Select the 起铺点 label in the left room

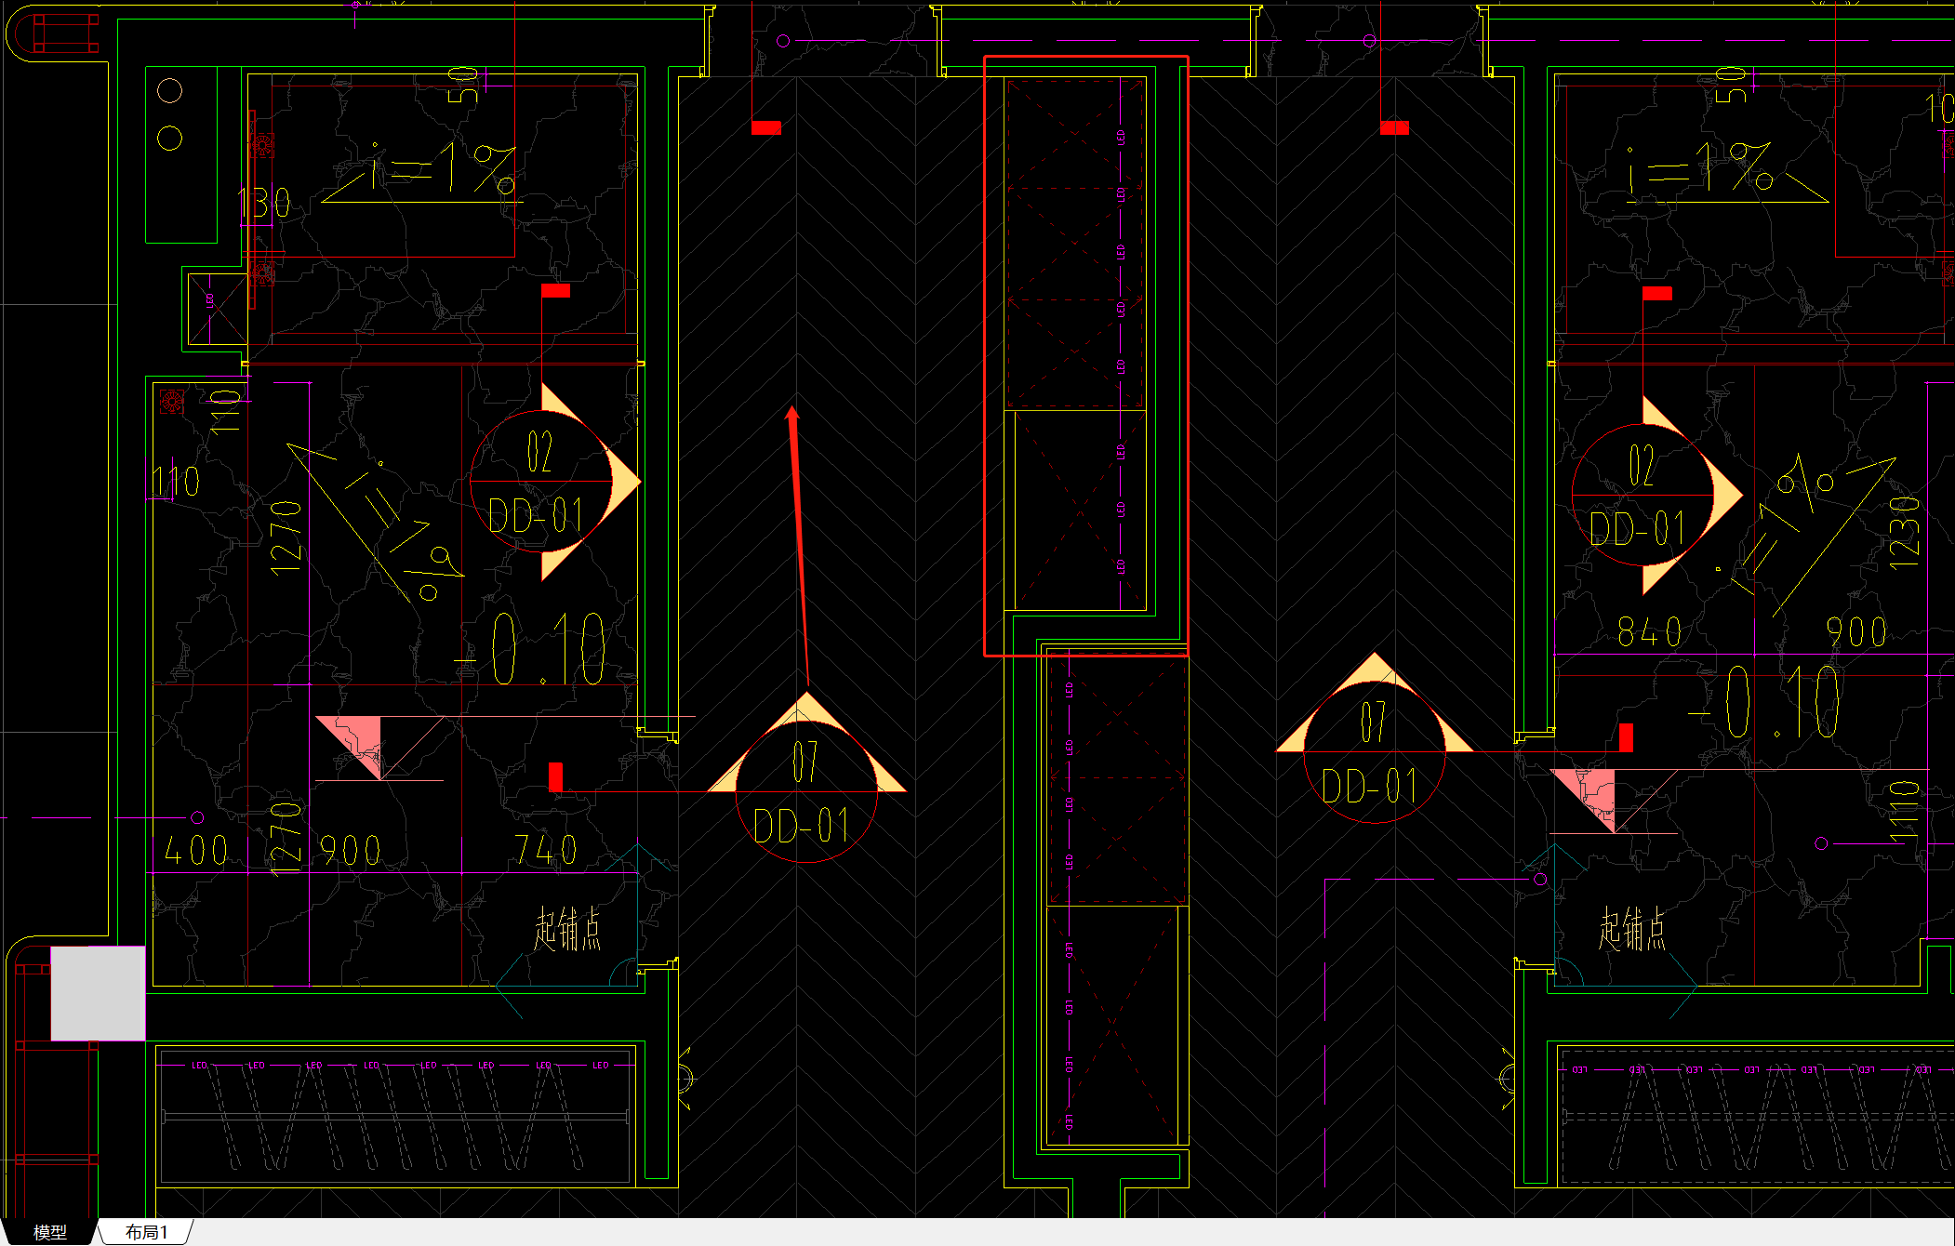(567, 929)
